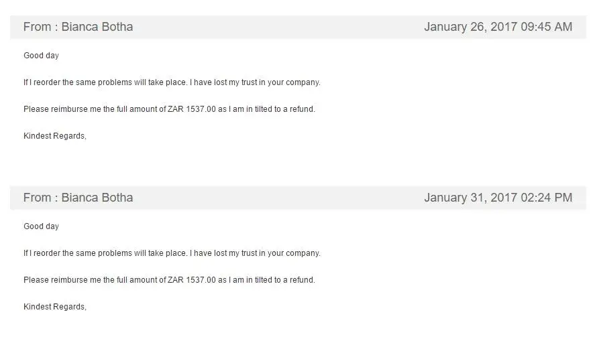Click 'Kindest Regards,' in the first message
This screenshot has width=601, height=343.
point(55,136)
